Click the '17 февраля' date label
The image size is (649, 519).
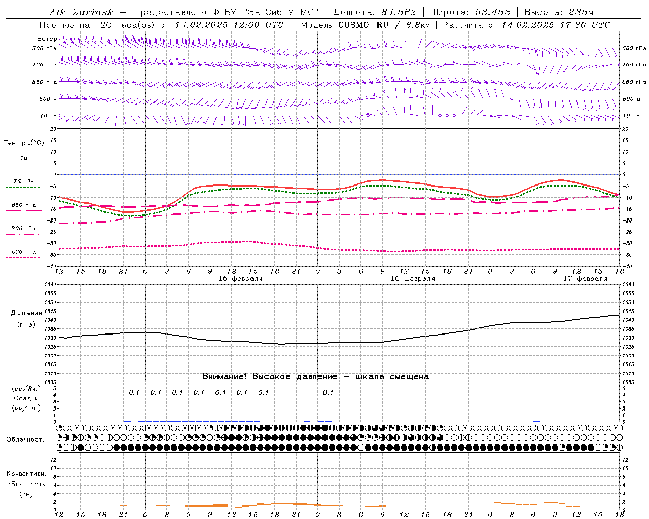(585, 279)
